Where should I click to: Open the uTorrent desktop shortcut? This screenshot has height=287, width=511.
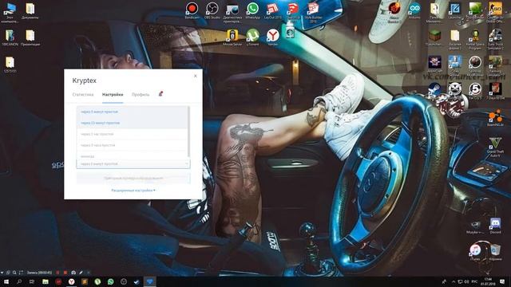pyautogui.click(x=252, y=37)
